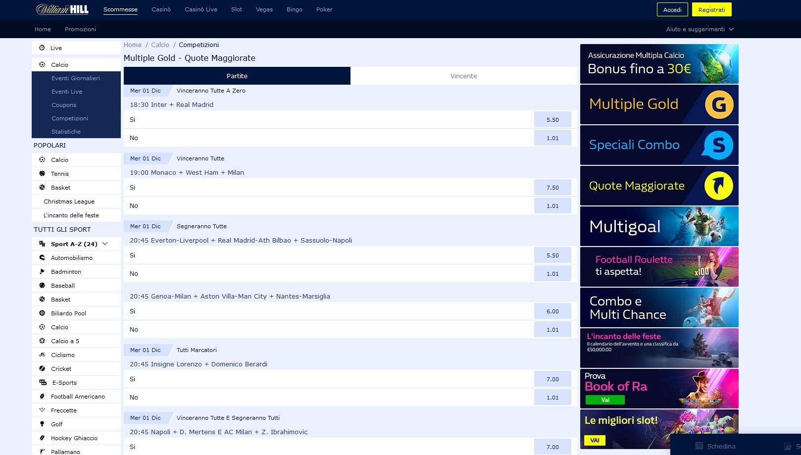Open Coupons in Calcio submenu
801x455 pixels.
(64, 105)
